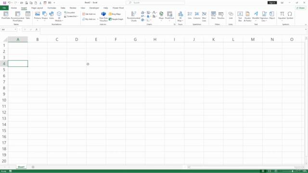Collapse the ribbon with the chevron
308x173 pixels.
[306, 25]
